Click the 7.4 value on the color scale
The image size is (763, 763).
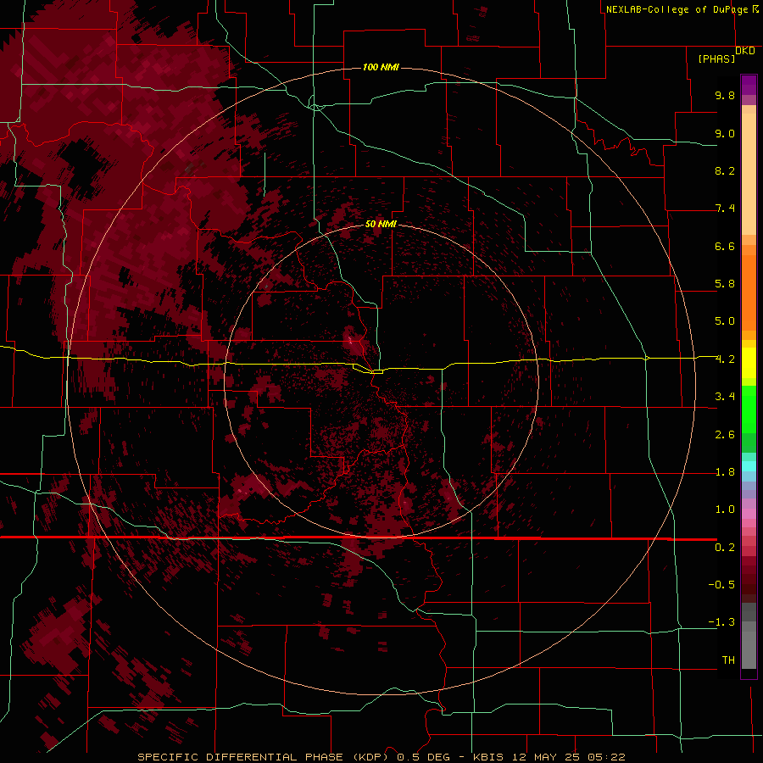[725, 209]
